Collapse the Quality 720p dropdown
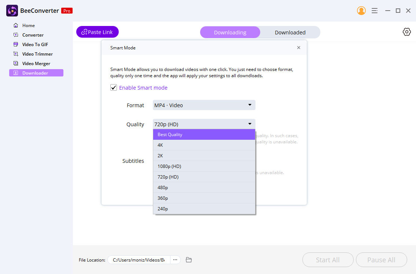416x274 pixels. (204, 124)
